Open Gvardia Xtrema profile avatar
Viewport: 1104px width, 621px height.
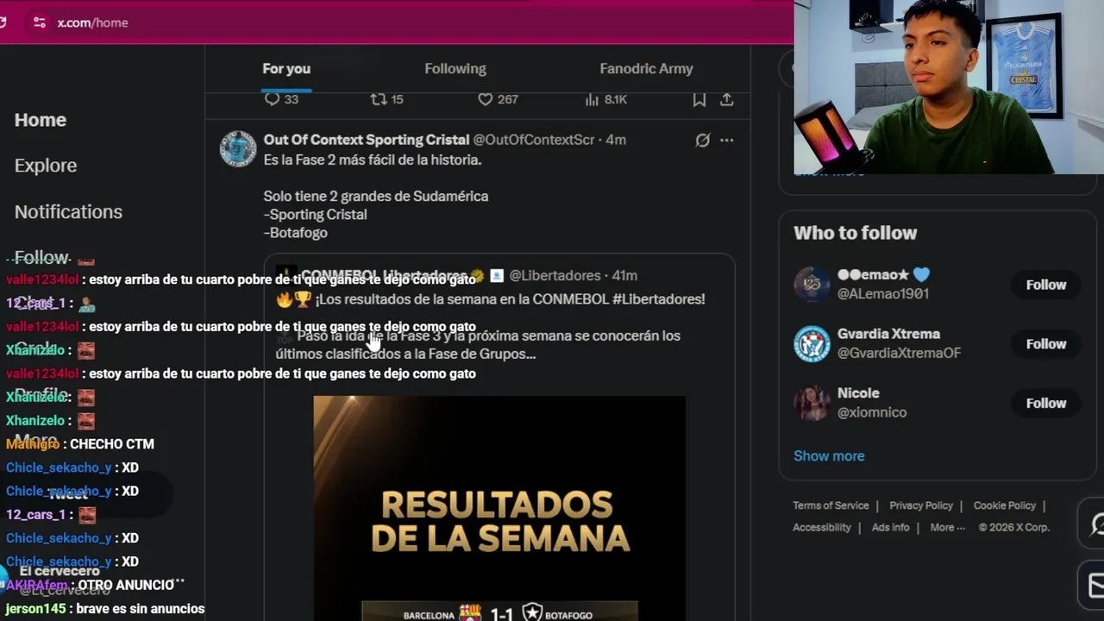pyautogui.click(x=812, y=344)
